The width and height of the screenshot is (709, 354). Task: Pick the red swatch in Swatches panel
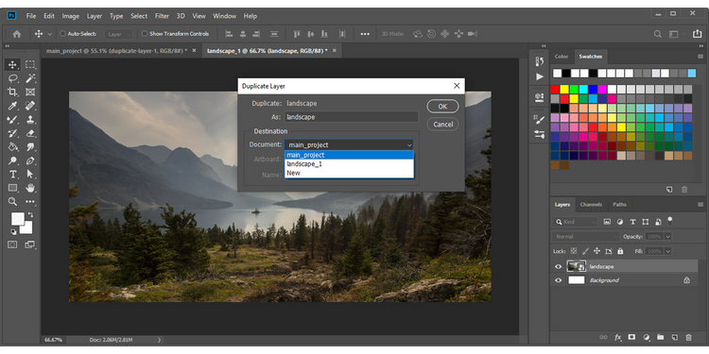point(555,90)
